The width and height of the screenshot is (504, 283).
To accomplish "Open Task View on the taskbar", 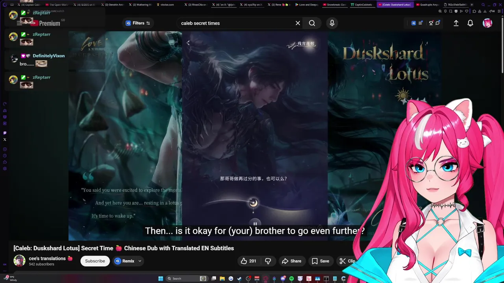I will click(214, 279).
